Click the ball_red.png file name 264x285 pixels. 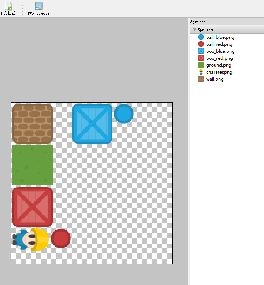click(219, 44)
